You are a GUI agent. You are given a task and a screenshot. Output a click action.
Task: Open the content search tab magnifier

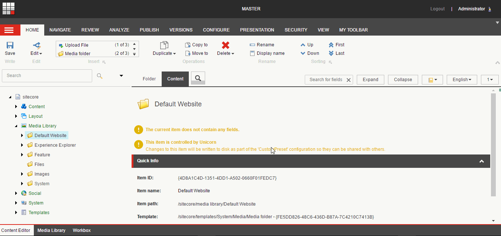tap(198, 78)
